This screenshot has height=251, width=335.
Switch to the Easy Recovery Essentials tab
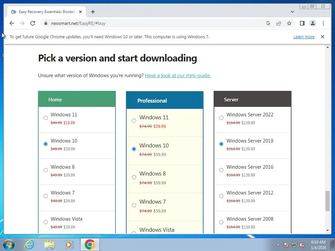[46, 12]
